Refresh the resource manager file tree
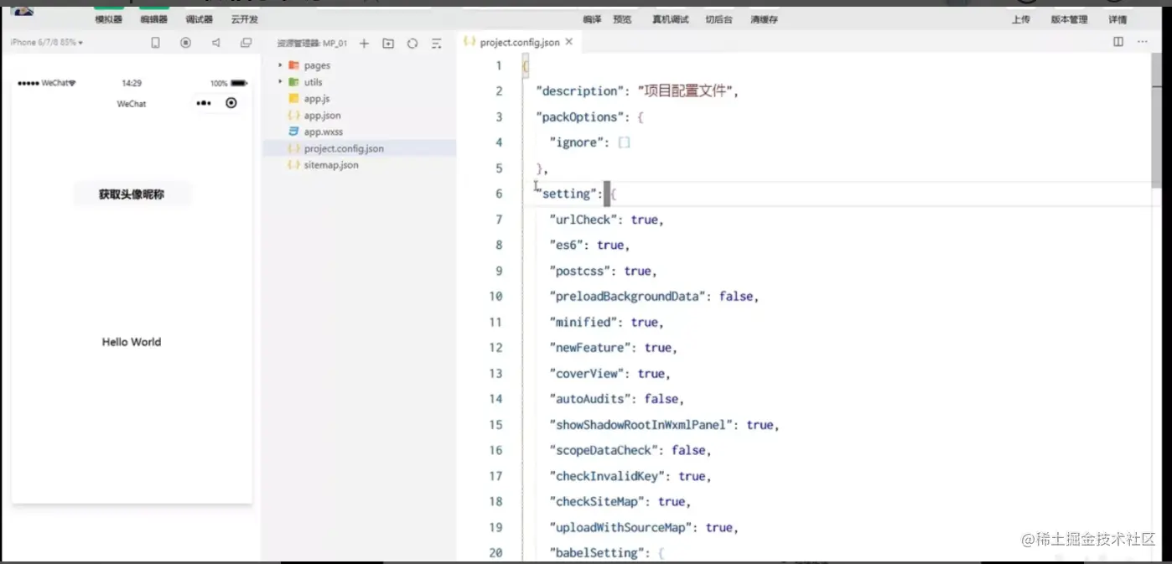 point(412,44)
